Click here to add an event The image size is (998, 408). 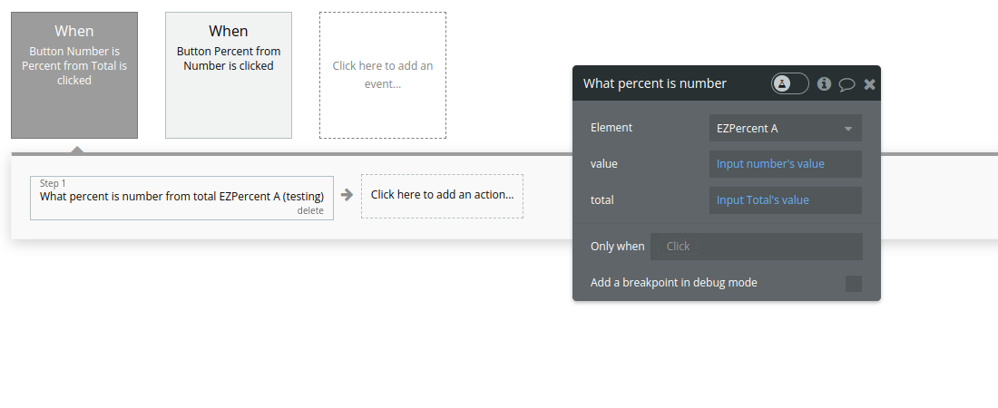383,75
